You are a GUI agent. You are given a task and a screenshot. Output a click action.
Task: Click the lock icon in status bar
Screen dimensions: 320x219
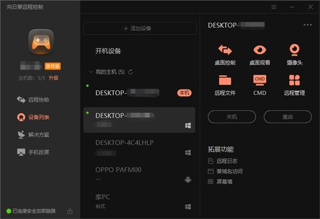tap(70, 211)
